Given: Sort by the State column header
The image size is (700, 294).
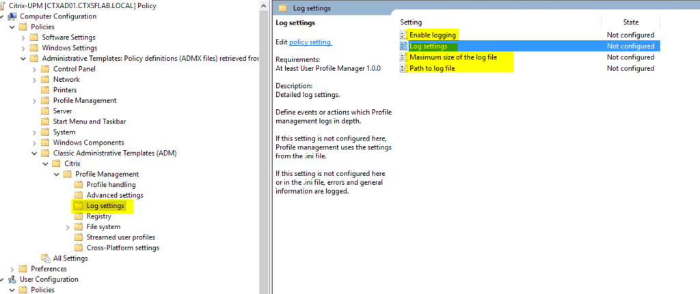Looking at the screenshot, I should point(631,22).
